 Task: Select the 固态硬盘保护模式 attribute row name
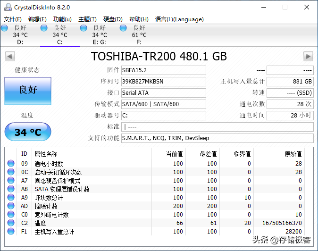pyautogui.click(x=57, y=181)
